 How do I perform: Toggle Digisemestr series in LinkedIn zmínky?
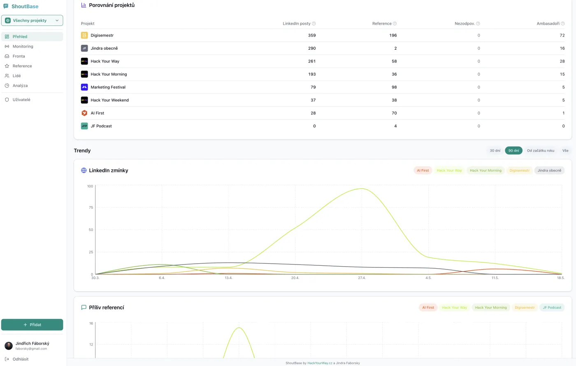[x=520, y=170]
